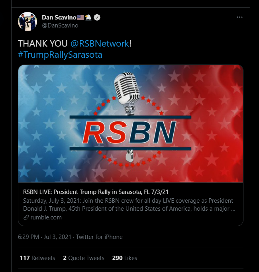Click the Dan Scavino display name
The image size is (259, 272).
click(x=59, y=18)
